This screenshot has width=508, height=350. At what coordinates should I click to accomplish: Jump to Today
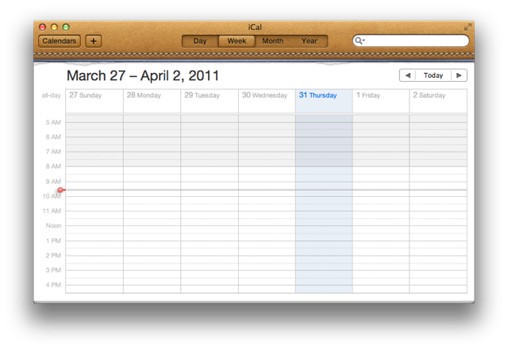pyautogui.click(x=433, y=75)
